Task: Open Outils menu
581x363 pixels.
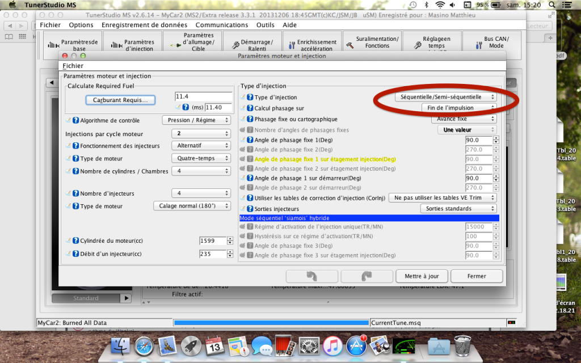Action: click(x=266, y=25)
